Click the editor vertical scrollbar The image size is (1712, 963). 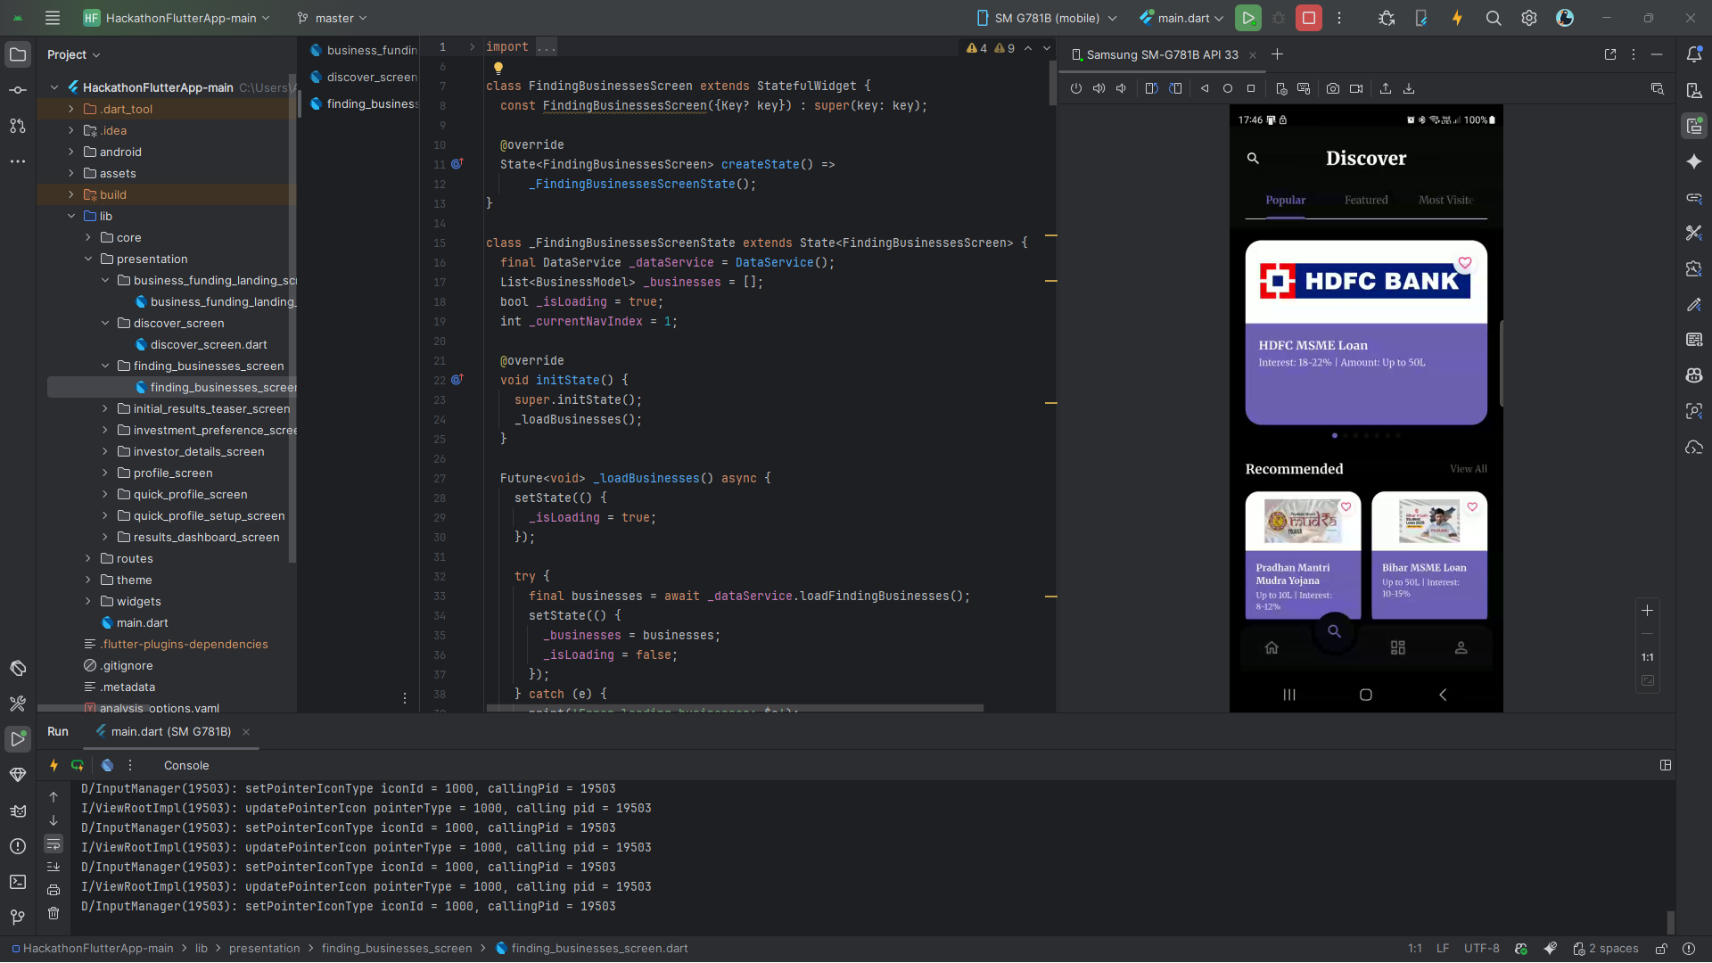[1052, 85]
